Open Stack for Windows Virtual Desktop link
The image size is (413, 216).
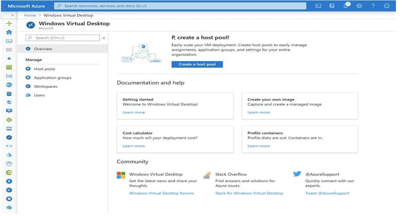249,193
